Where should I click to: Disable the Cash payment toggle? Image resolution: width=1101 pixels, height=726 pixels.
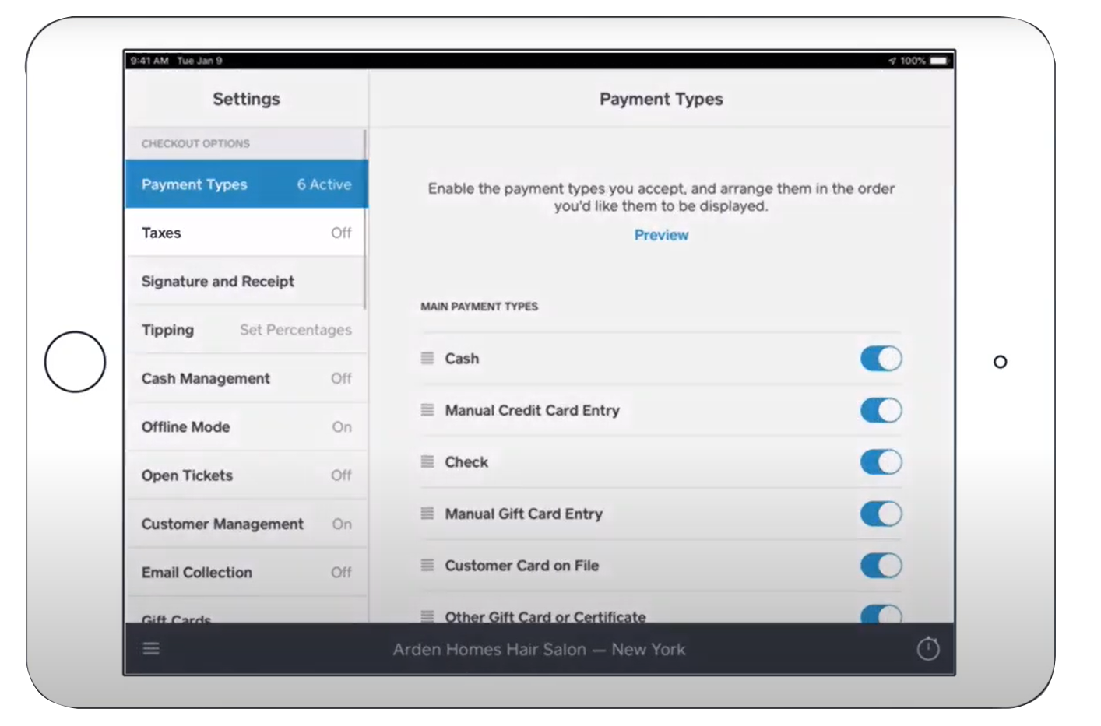[x=881, y=359]
